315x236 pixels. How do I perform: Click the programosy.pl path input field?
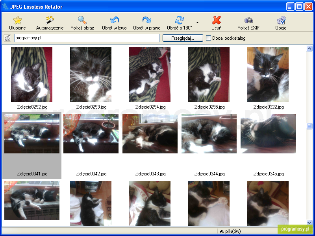(x=87, y=38)
